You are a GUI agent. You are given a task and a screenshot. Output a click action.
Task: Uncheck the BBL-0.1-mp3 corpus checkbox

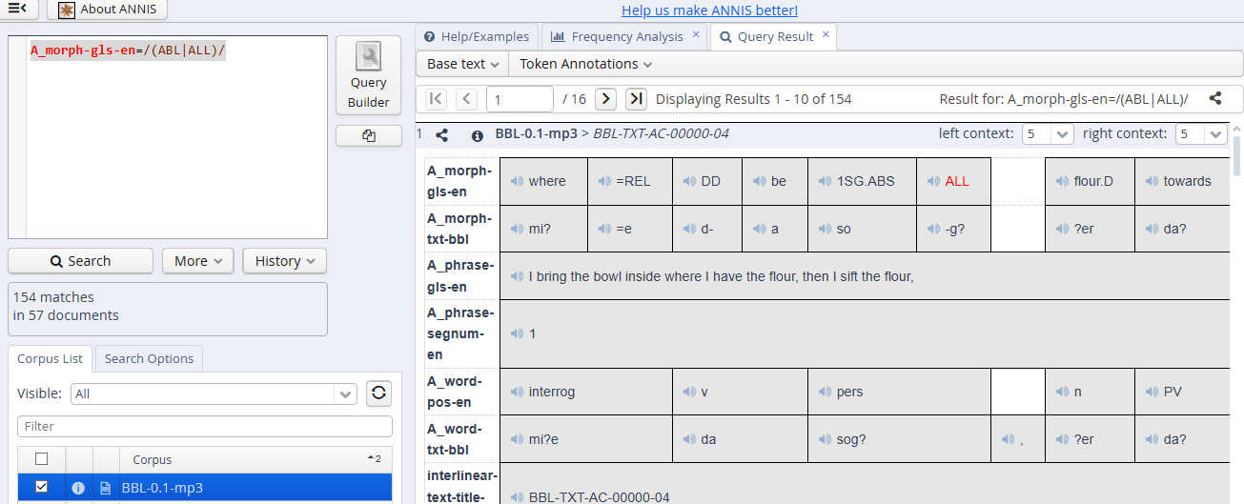coord(41,487)
